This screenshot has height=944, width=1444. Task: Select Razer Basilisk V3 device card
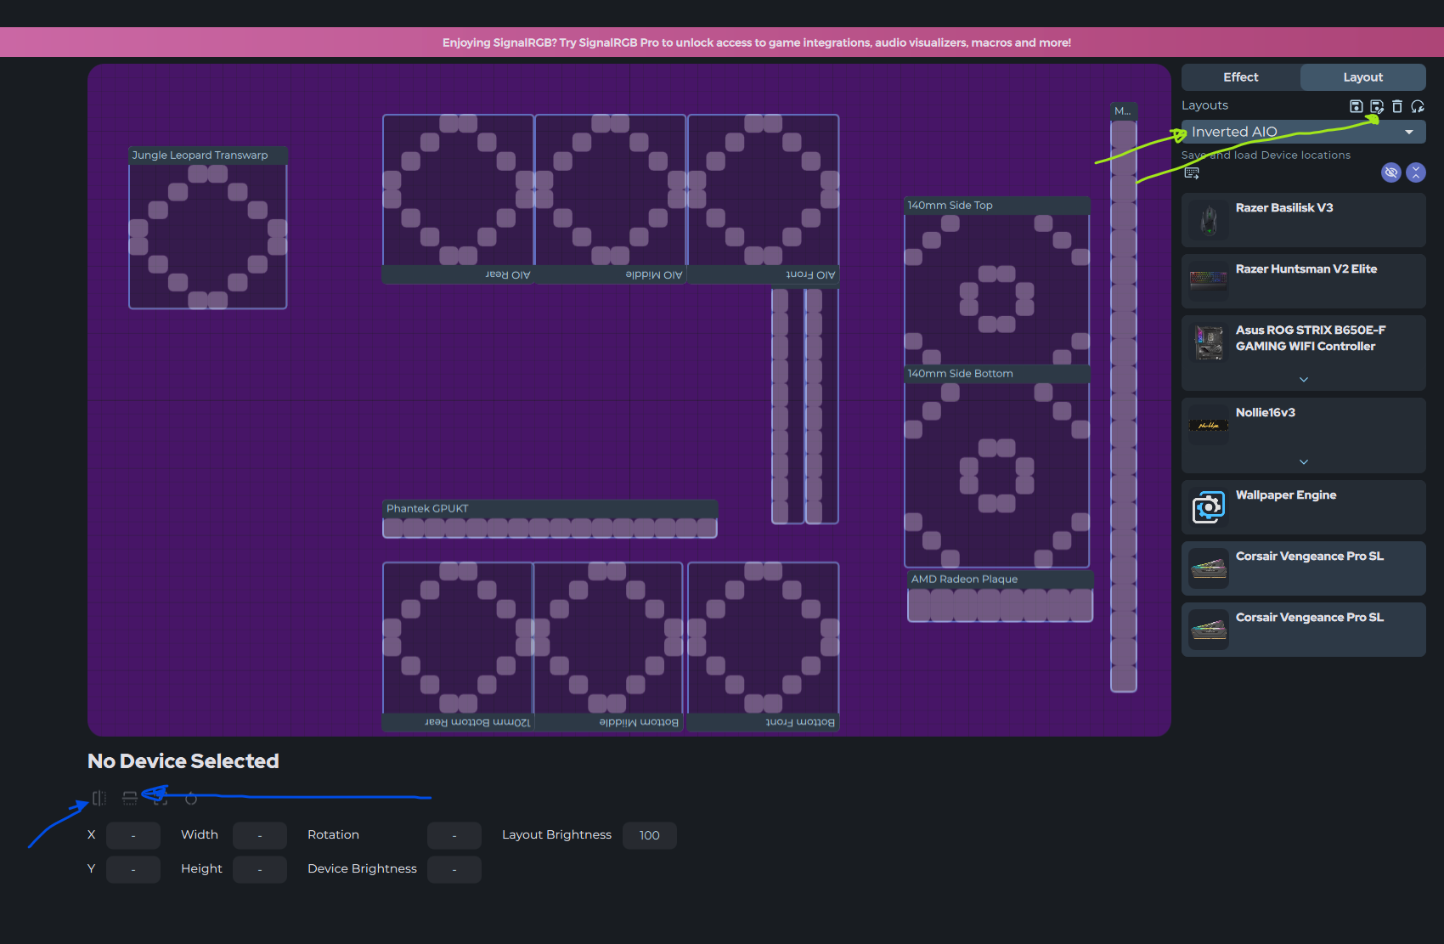coord(1304,220)
